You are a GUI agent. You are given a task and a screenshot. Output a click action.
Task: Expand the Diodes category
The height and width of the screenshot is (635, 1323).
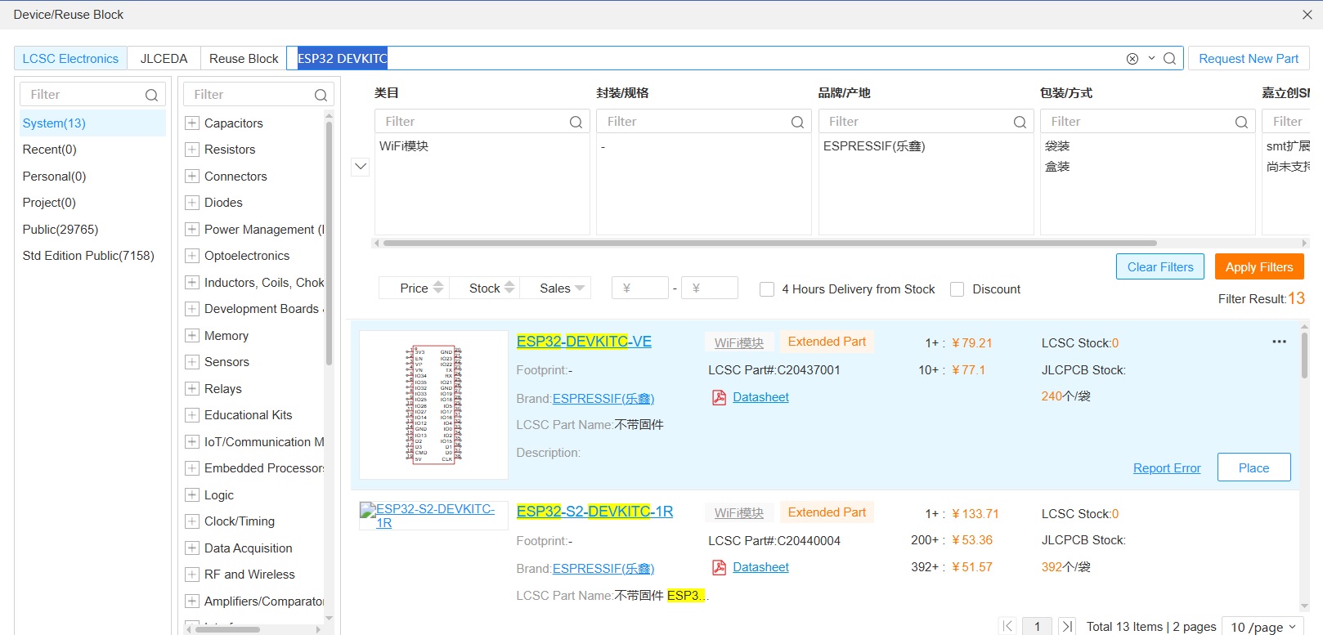click(192, 203)
